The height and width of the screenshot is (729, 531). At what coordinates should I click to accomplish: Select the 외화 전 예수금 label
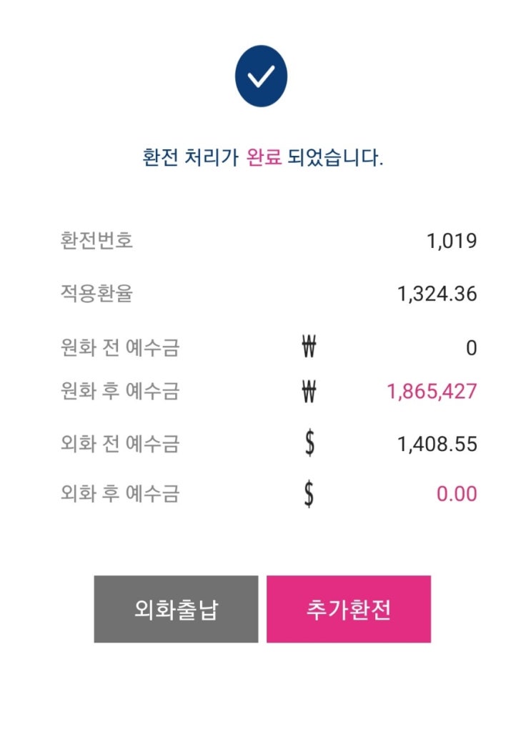pyautogui.click(x=120, y=444)
